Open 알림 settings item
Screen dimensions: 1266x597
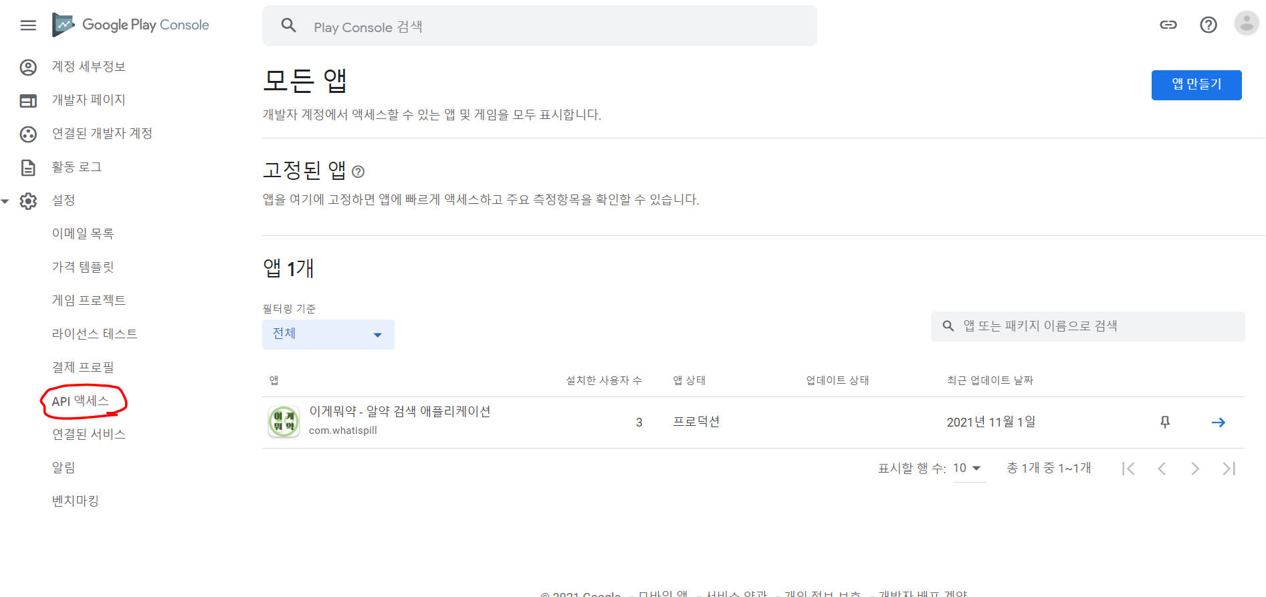(64, 467)
